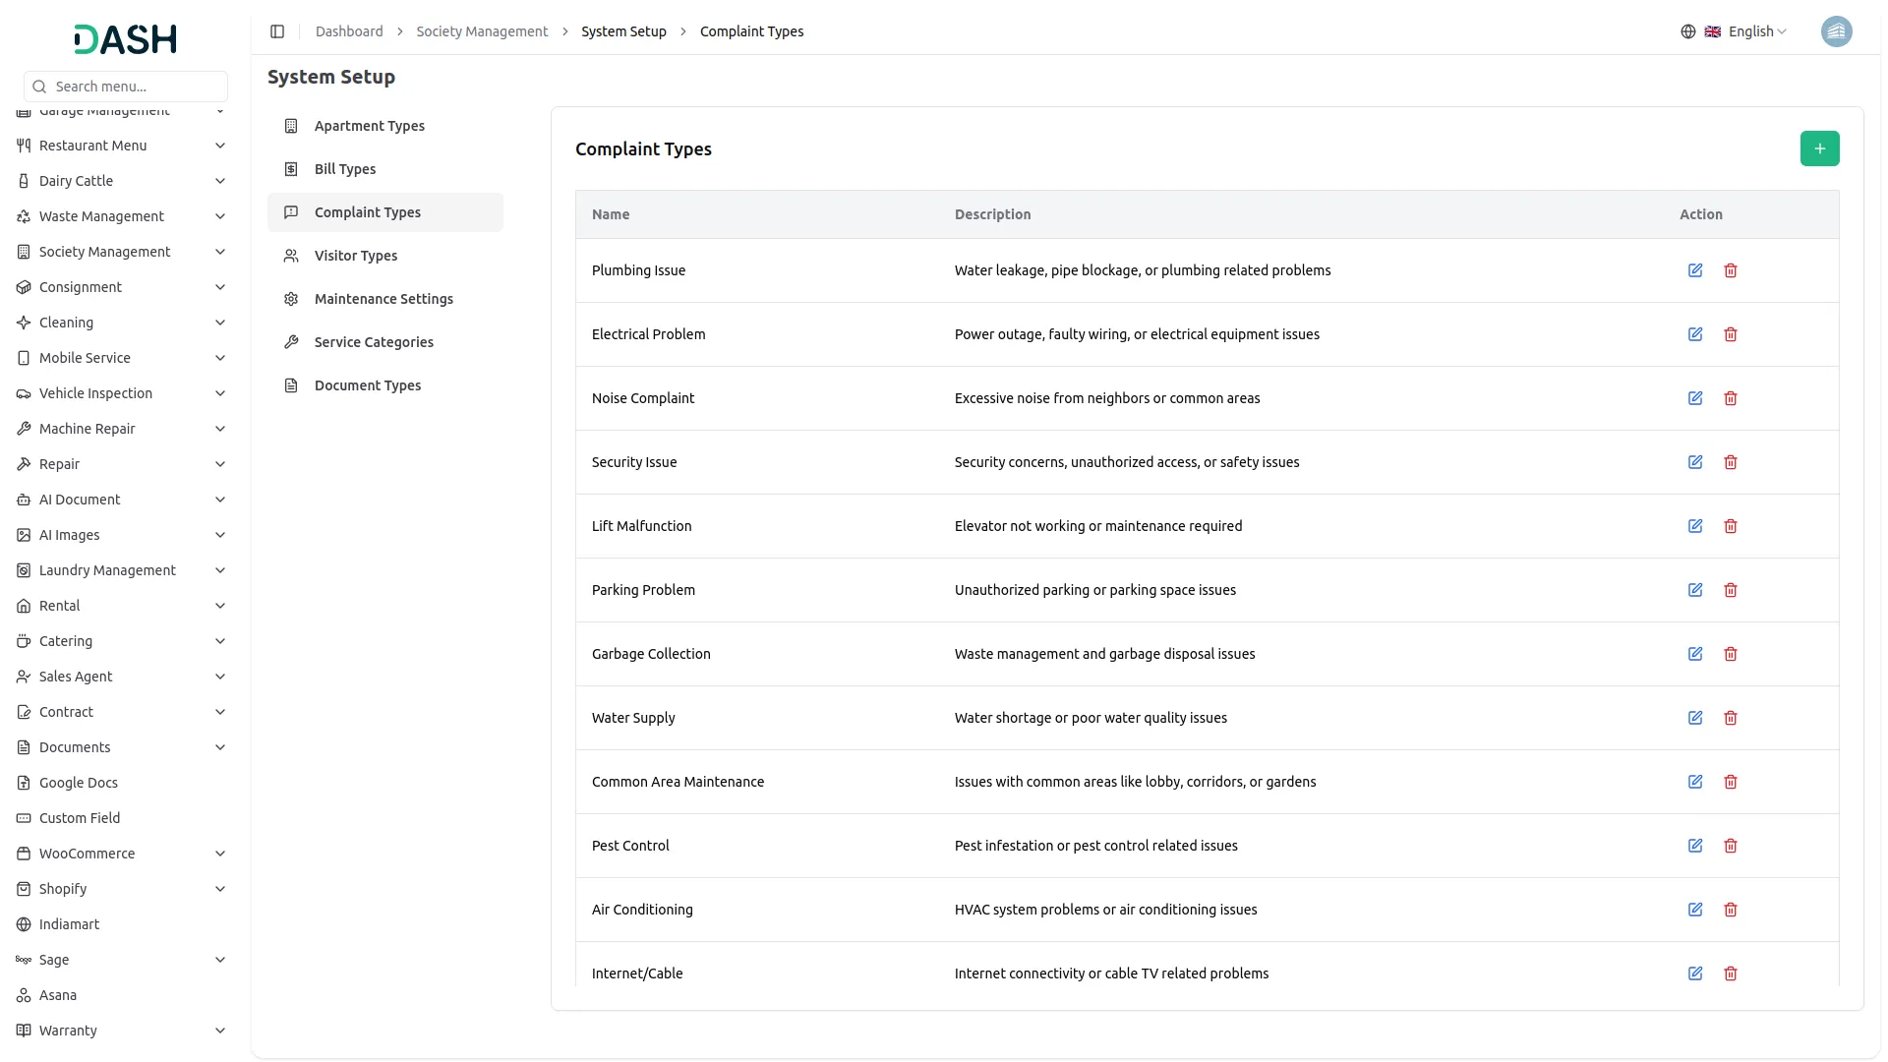Edit the Water Supply complaint type

pyautogui.click(x=1695, y=718)
